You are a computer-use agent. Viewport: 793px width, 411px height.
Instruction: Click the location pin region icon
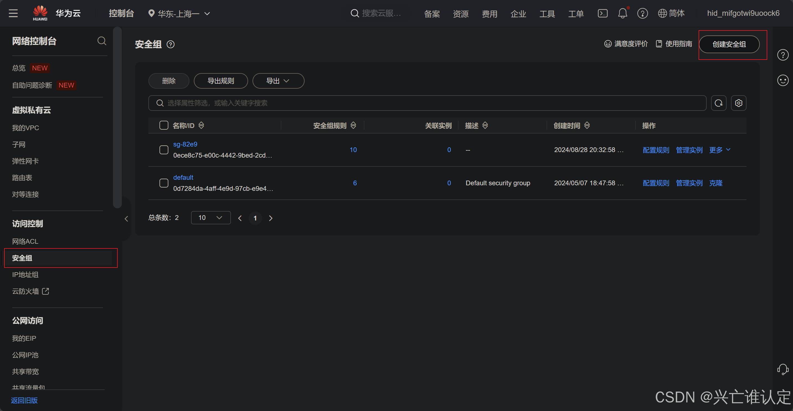click(x=151, y=13)
